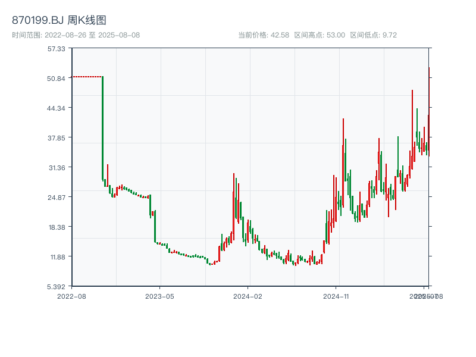Click x-axis label 2023-05

(159, 296)
